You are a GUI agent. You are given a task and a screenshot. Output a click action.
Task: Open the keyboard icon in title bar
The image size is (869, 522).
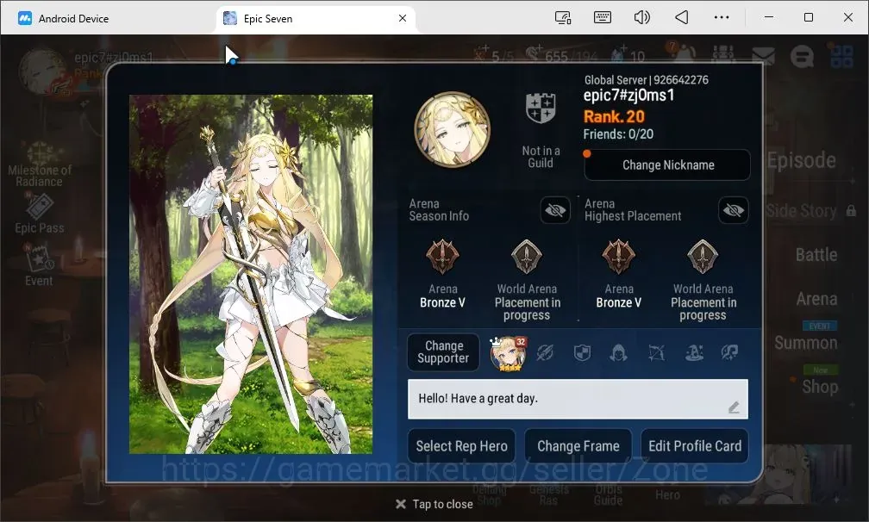[x=603, y=17]
